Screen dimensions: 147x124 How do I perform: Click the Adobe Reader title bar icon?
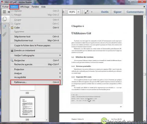tap(2, 2)
